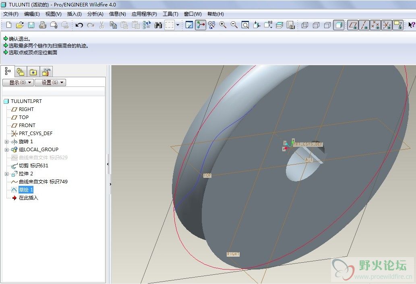
Task: Click the What's This context help icon
Action: 411,25
